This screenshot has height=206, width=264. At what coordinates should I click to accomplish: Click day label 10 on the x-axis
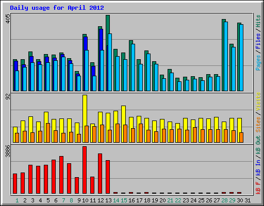tap(85, 200)
